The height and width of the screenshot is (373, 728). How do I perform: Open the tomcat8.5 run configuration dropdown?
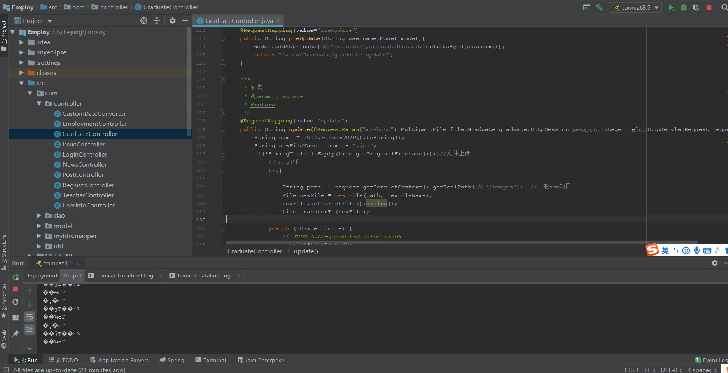(x=635, y=7)
